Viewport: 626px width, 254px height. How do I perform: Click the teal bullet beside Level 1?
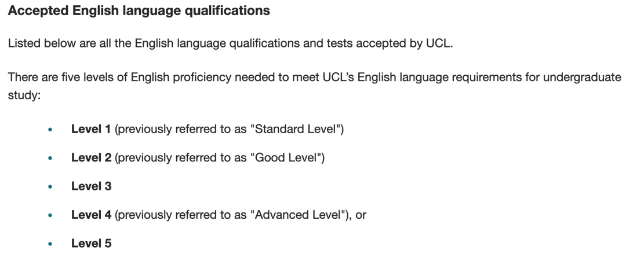[x=50, y=129]
